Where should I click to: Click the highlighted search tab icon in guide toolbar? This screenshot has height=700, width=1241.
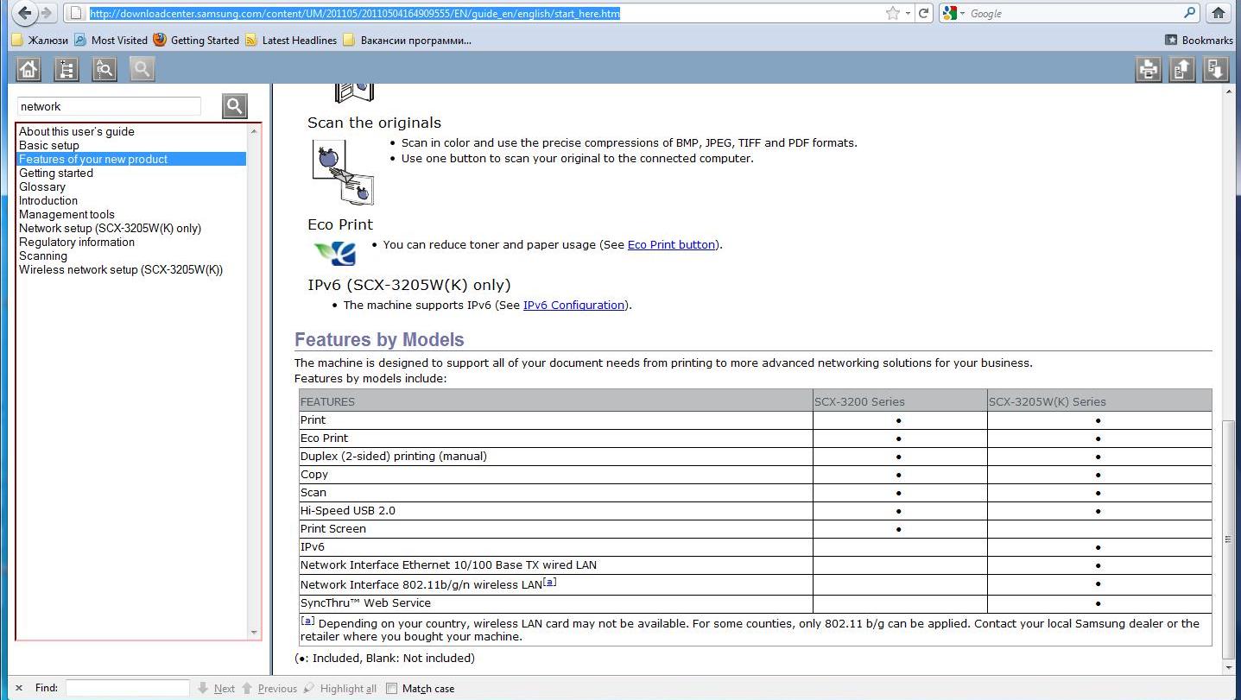[x=142, y=69]
